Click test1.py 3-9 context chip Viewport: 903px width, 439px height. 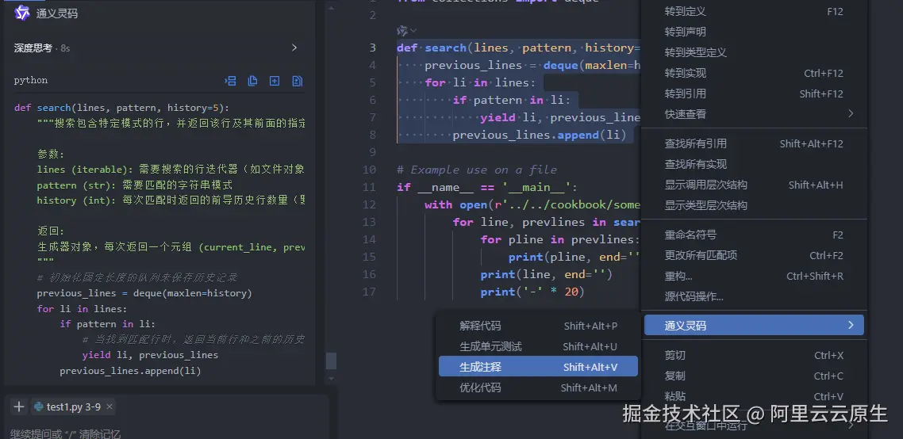click(x=73, y=407)
